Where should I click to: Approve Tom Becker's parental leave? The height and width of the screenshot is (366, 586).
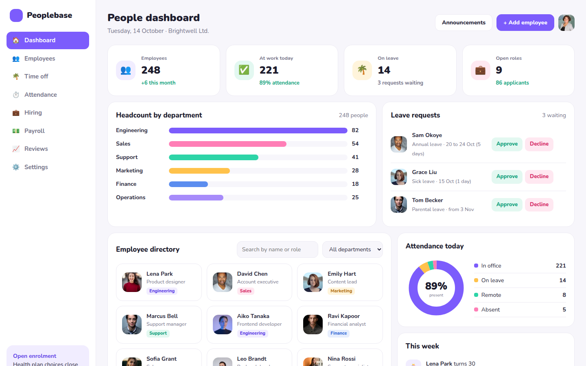tap(507, 205)
